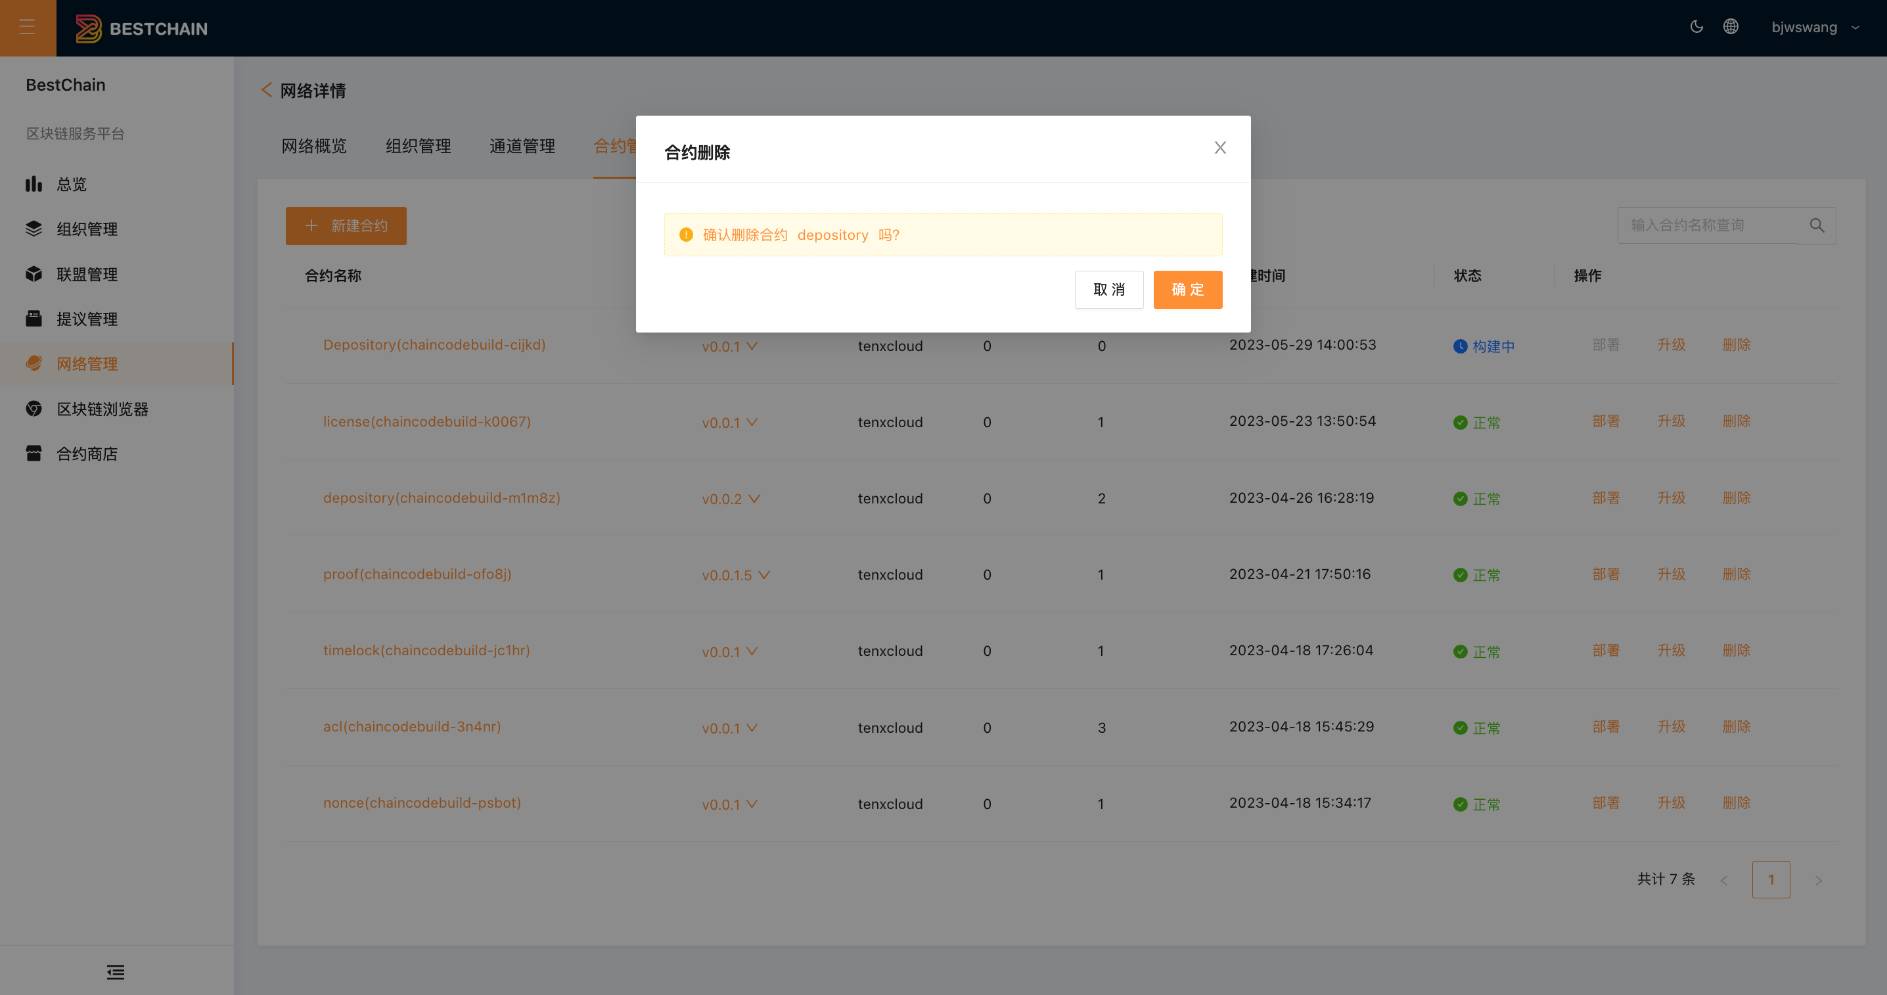
Task: Open depository(chaincodebuild-m1m8z) contract link
Action: 442,497
